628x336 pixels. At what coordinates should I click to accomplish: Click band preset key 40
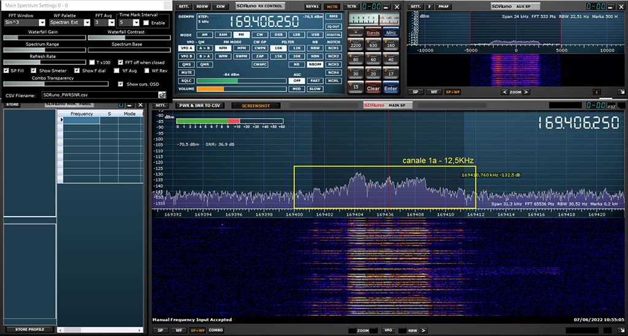tap(391, 58)
